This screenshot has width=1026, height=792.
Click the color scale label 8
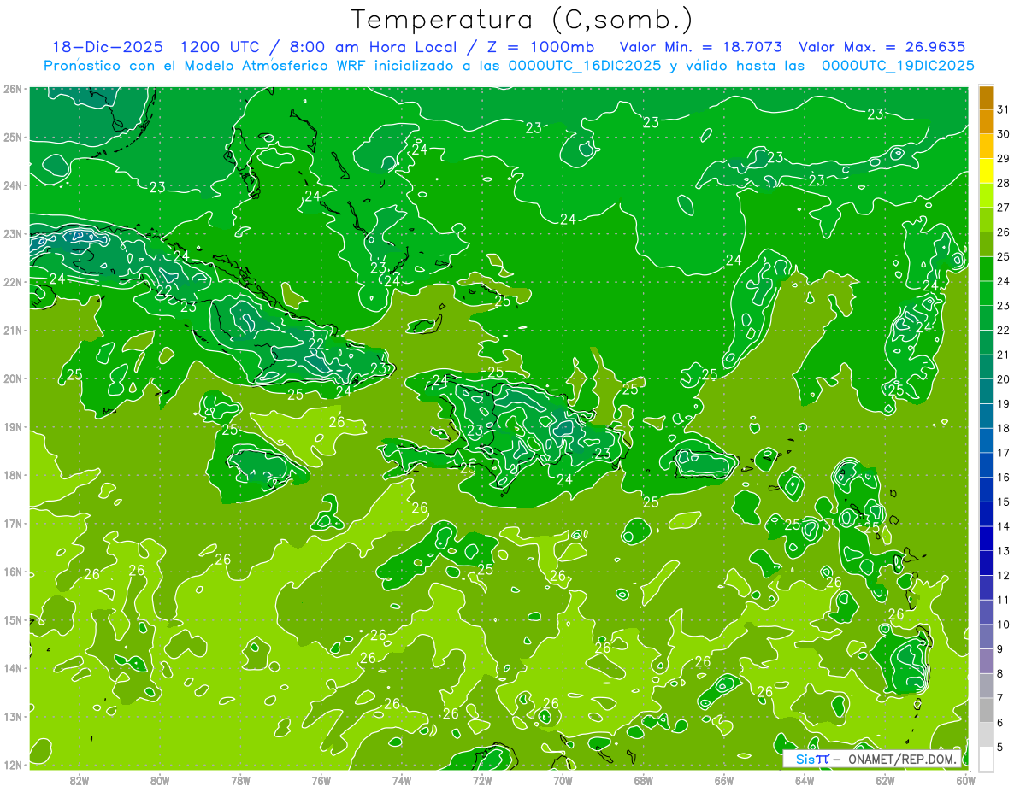(1000, 673)
